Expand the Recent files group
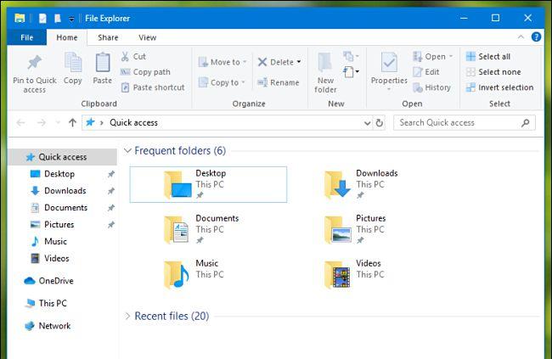Image resolution: width=552 pixels, height=359 pixels. 127,316
